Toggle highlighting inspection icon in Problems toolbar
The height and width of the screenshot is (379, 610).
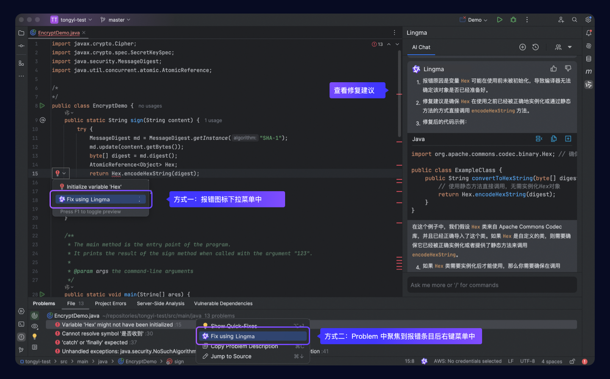click(x=35, y=315)
